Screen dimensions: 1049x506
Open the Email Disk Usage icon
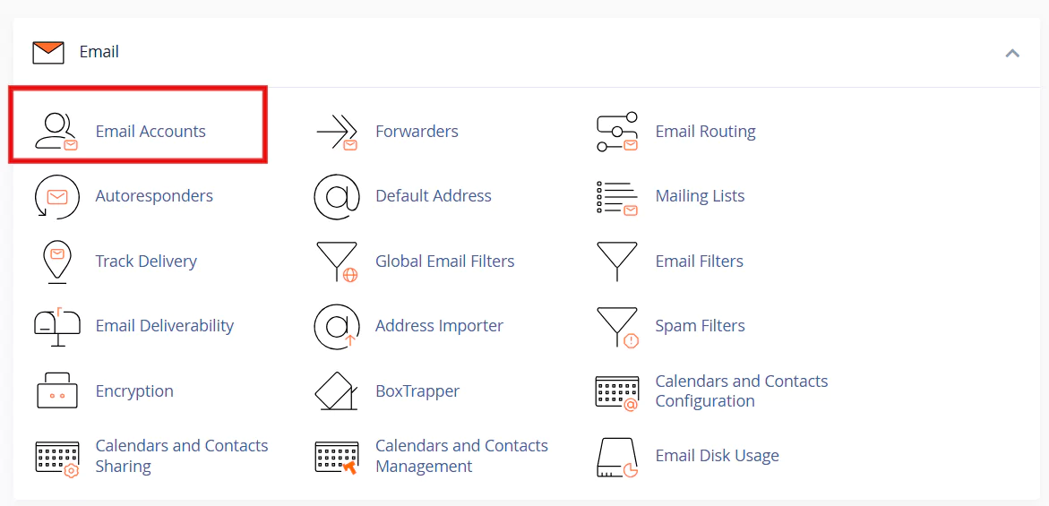[617, 458]
